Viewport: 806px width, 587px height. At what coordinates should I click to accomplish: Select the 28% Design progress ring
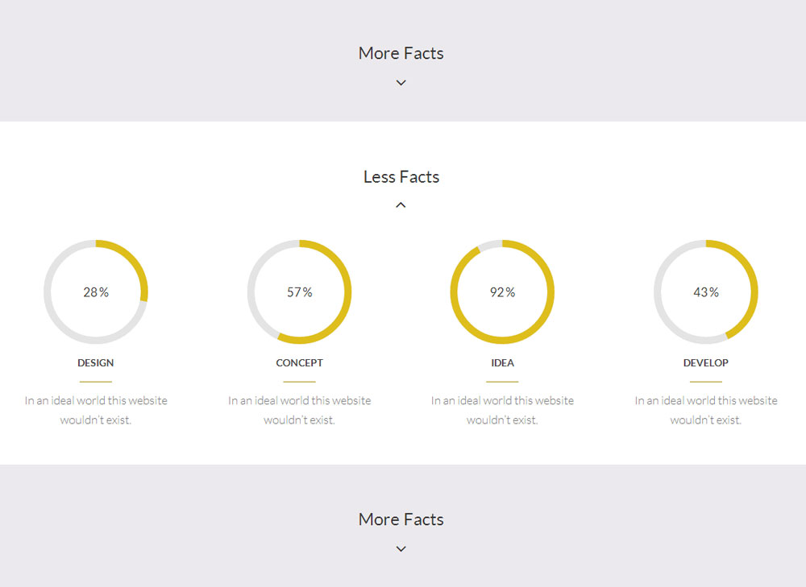96,291
